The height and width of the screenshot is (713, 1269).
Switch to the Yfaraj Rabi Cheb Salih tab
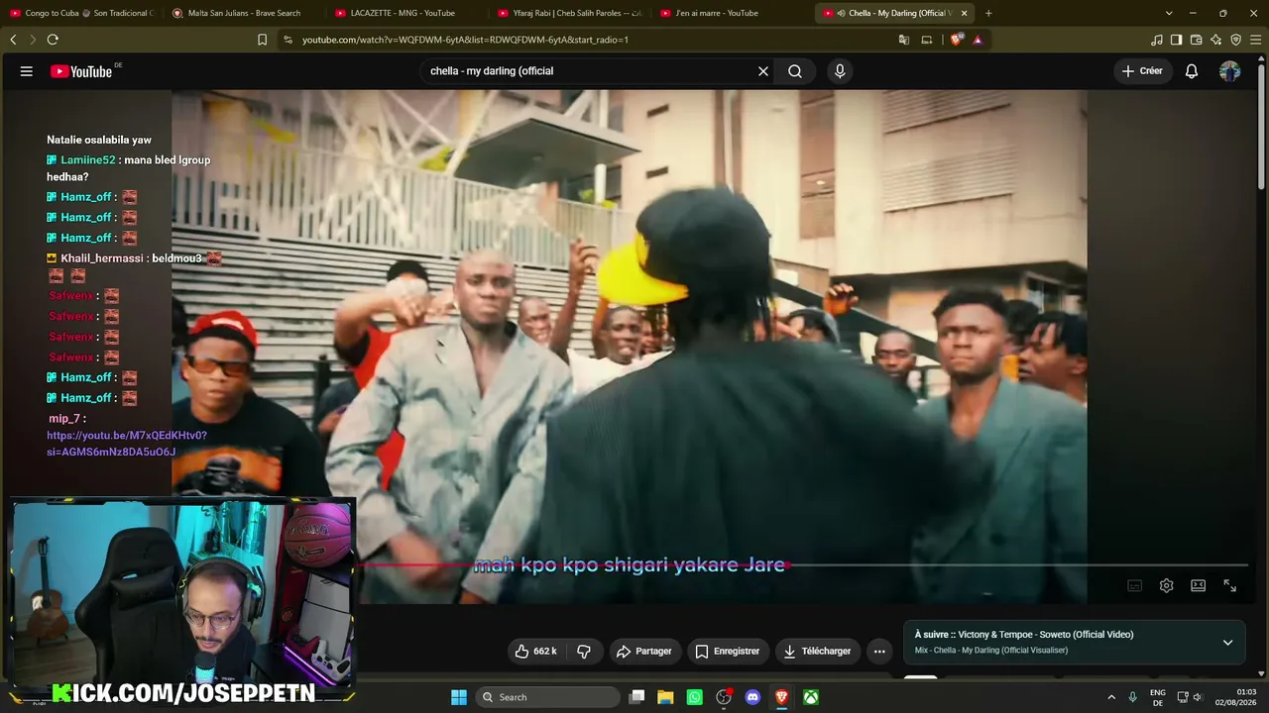(x=569, y=13)
